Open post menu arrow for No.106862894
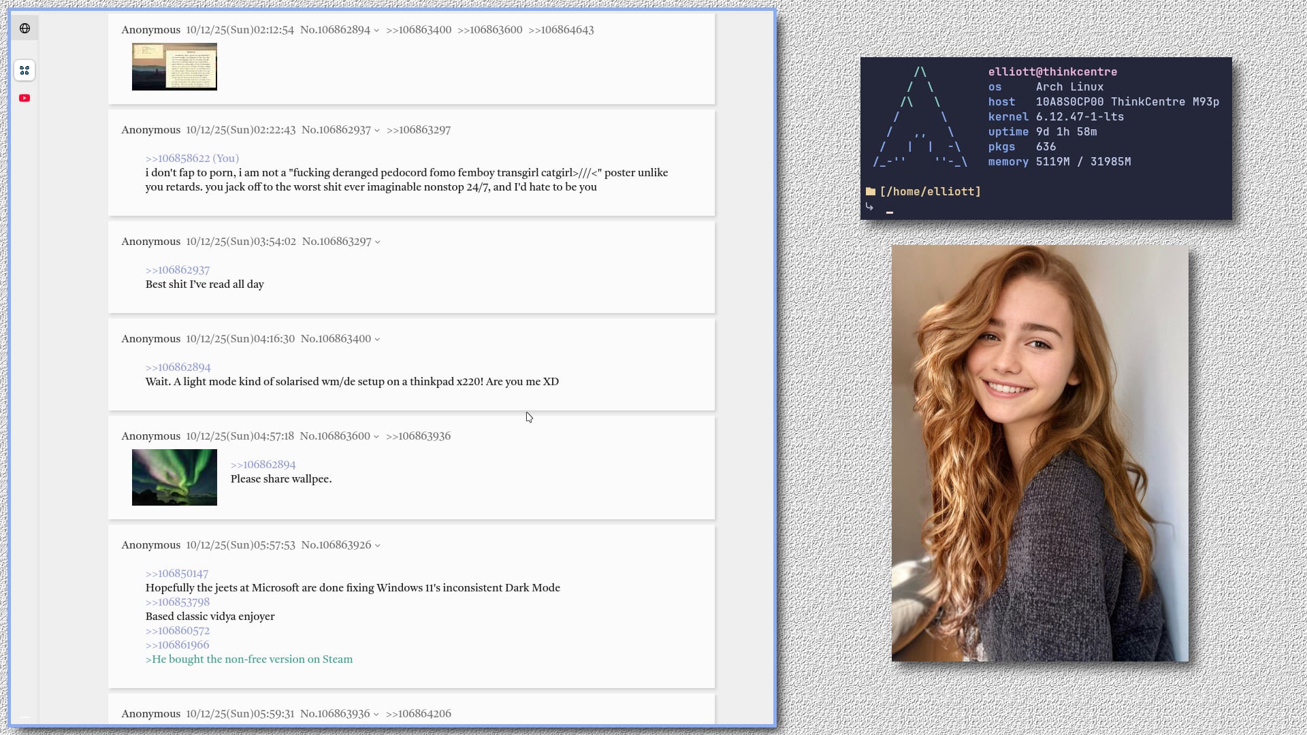This screenshot has width=1307, height=735. (376, 31)
